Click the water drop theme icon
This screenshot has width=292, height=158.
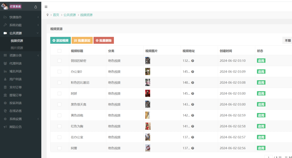point(36,7)
